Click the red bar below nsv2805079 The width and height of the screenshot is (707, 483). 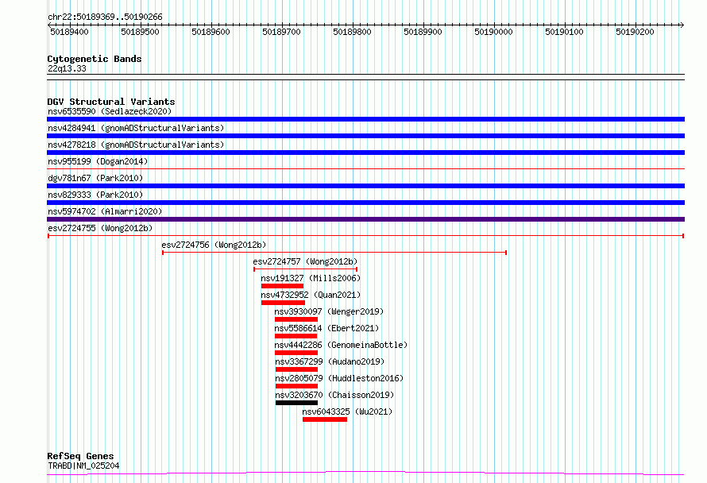tap(296, 386)
